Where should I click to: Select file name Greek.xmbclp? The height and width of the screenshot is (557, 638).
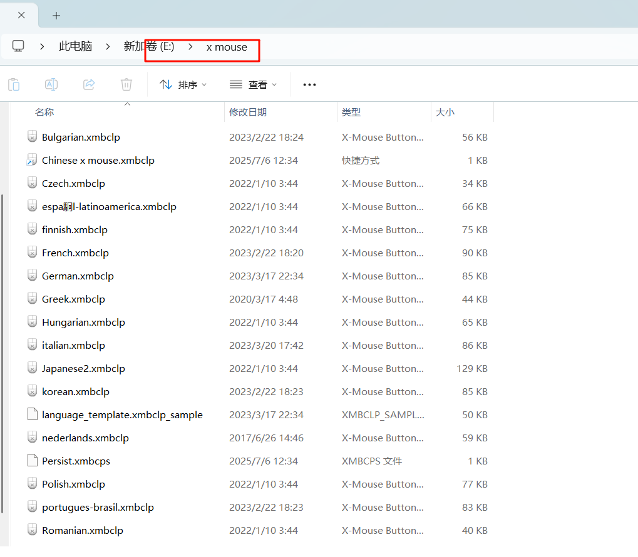pyautogui.click(x=73, y=299)
